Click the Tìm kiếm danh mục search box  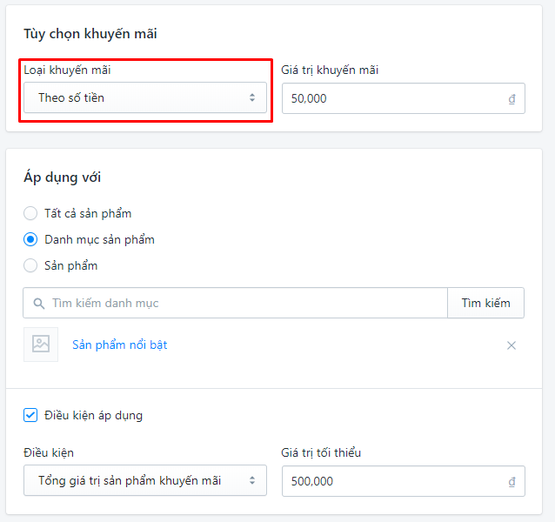[236, 303]
